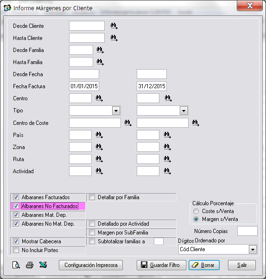Open client search beside Hasta Cliente
Image resolution: width=266 pixels, height=279 pixels.
[114, 38]
